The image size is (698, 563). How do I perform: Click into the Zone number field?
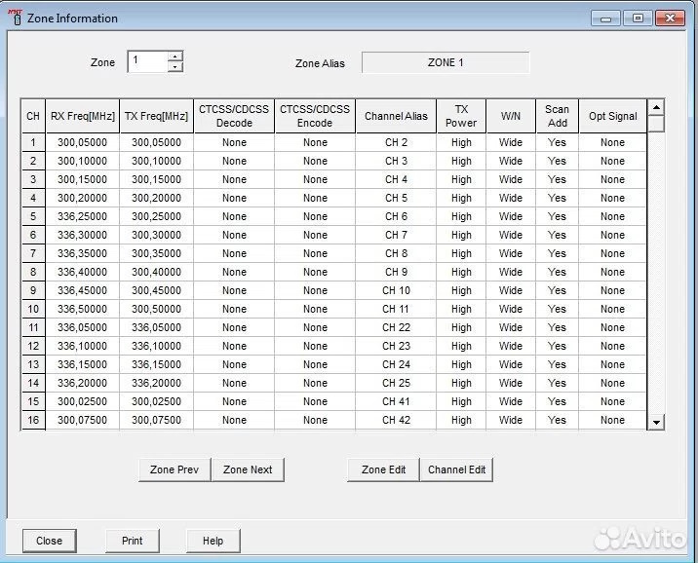coord(148,61)
